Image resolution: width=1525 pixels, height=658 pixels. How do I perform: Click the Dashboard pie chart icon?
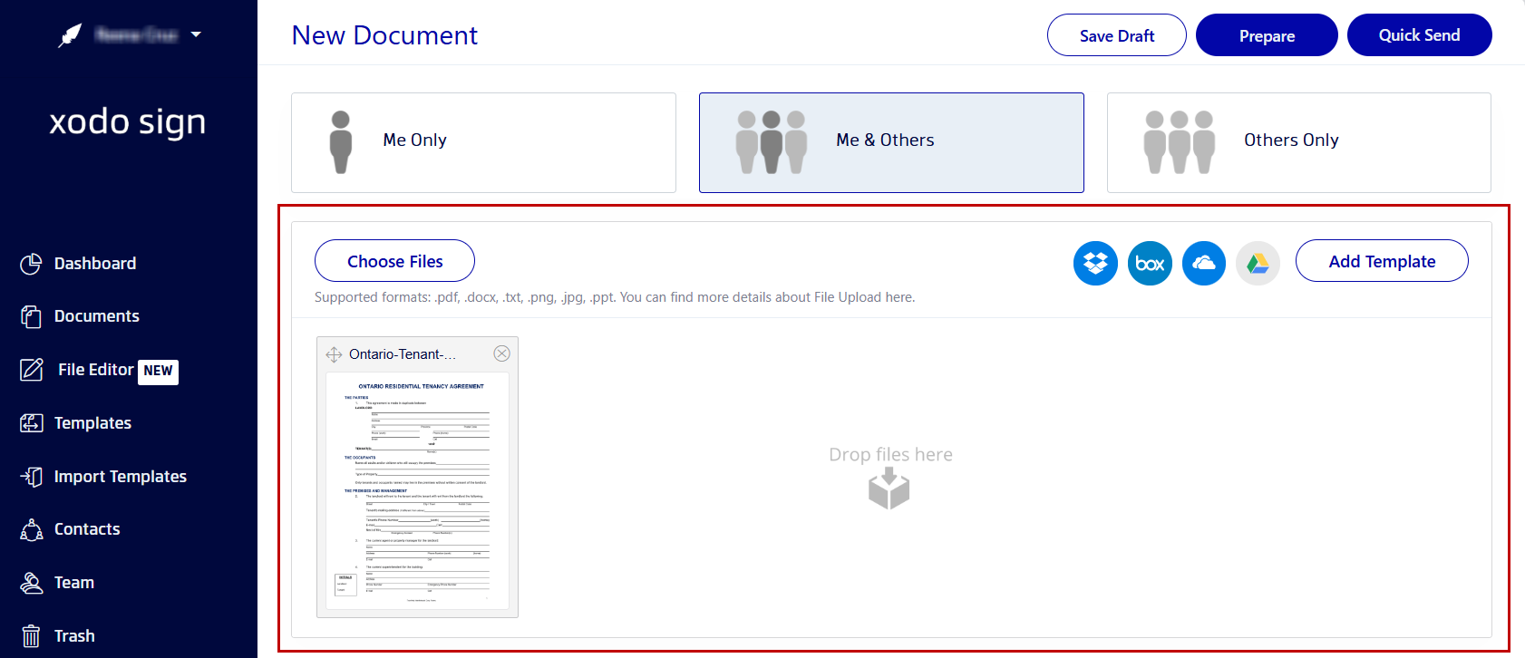pyautogui.click(x=31, y=264)
